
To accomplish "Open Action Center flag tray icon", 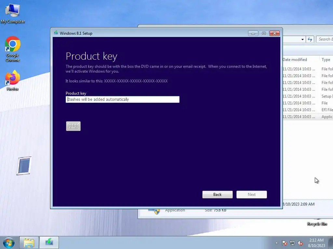I will (285, 243).
